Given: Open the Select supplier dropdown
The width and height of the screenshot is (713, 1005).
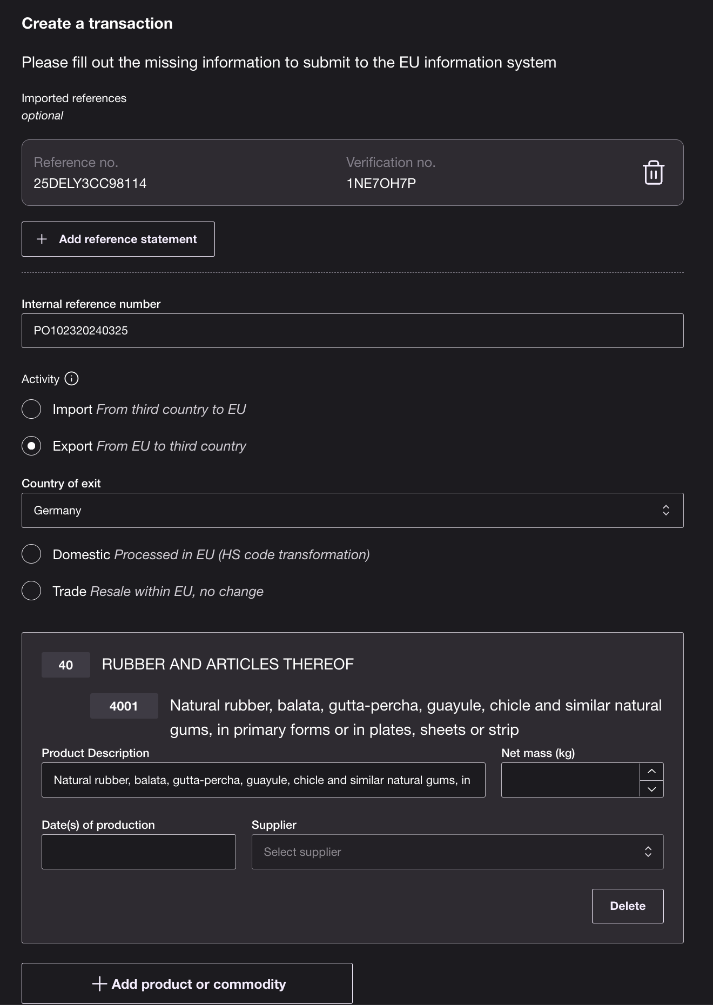Looking at the screenshot, I should 457,852.
